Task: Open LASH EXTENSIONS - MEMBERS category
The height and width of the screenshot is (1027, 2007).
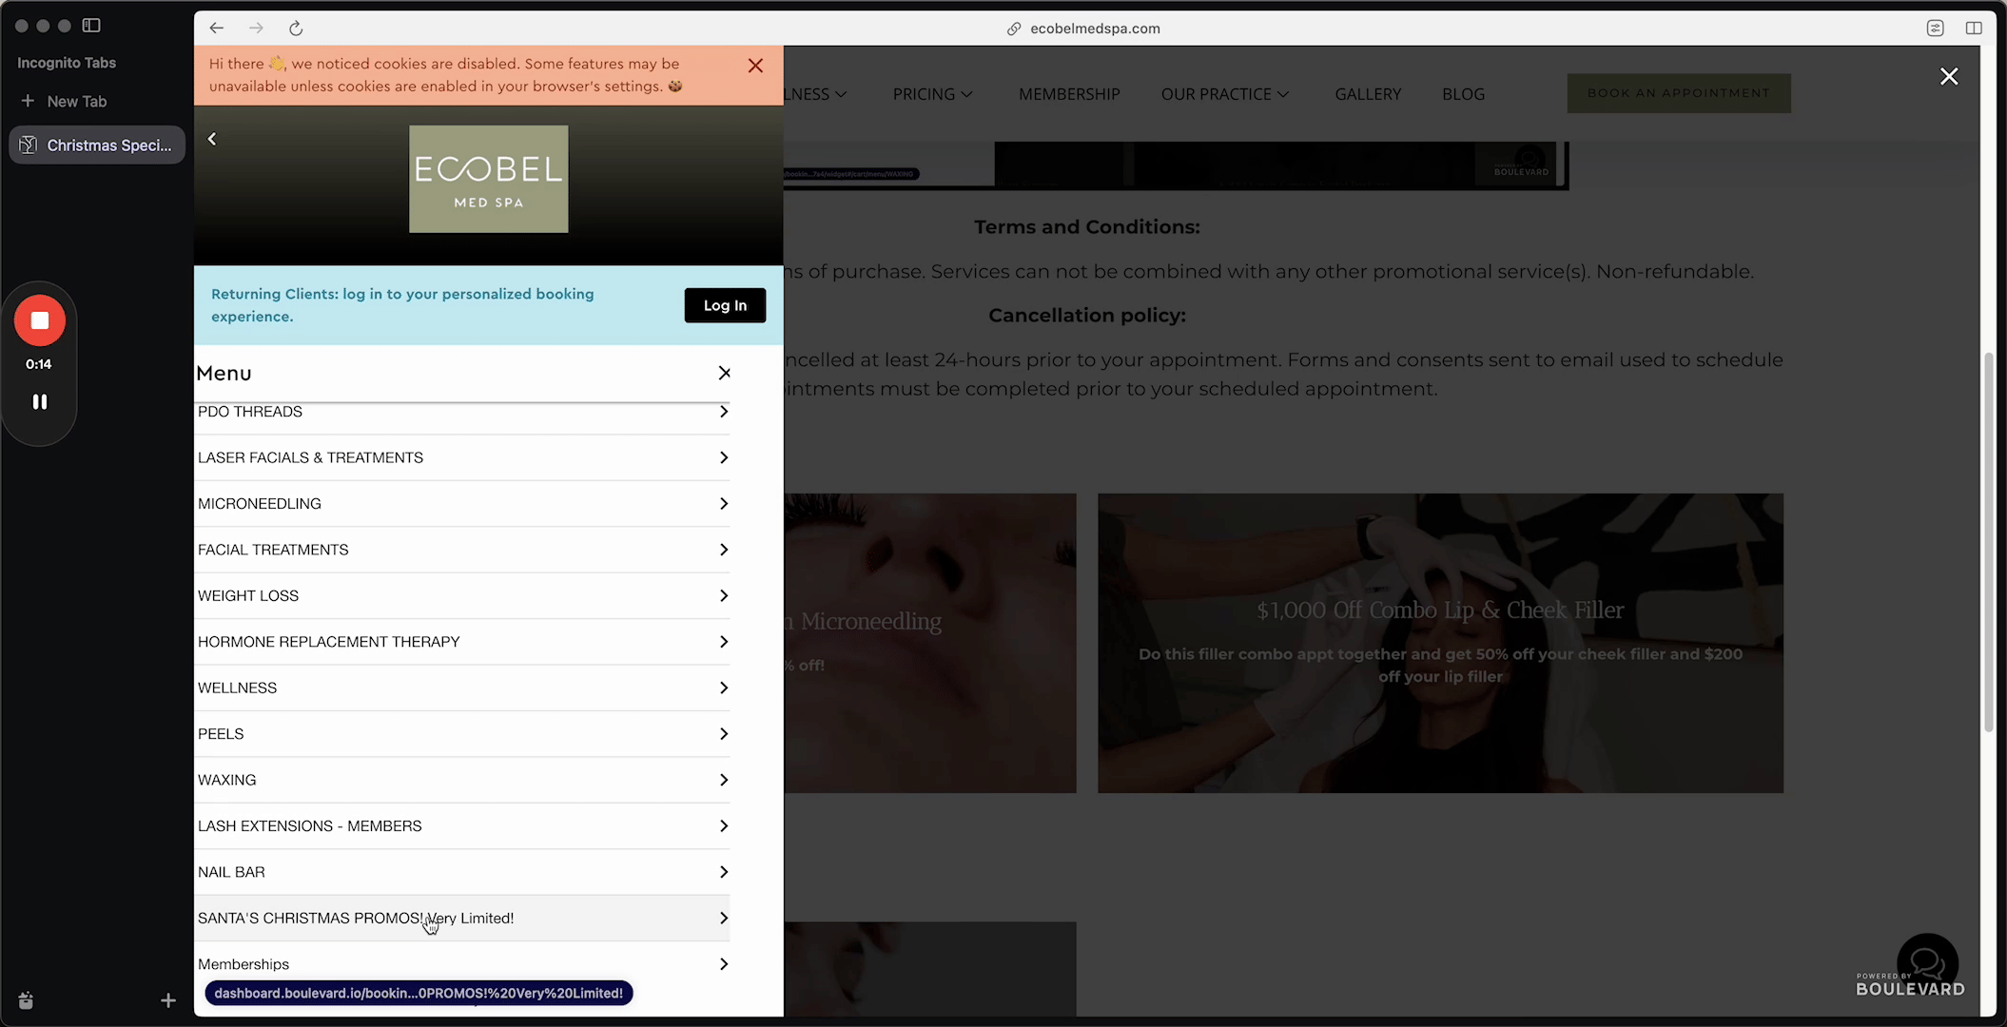Action: point(462,826)
